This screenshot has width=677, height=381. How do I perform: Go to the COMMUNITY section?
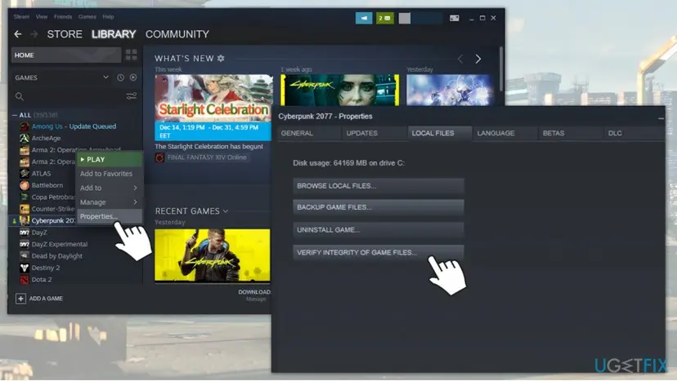click(177, 34)
